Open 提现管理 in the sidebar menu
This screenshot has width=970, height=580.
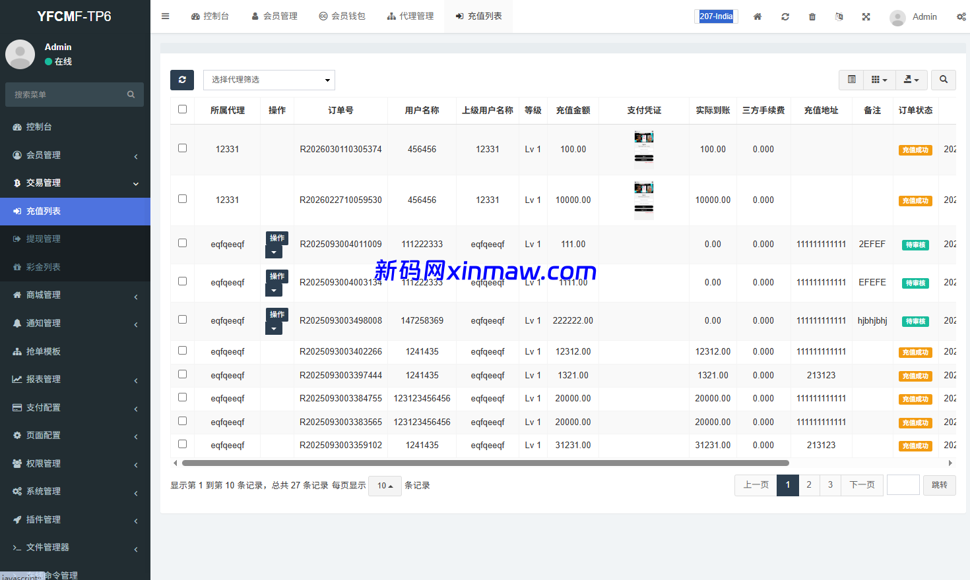click(44, 239)
